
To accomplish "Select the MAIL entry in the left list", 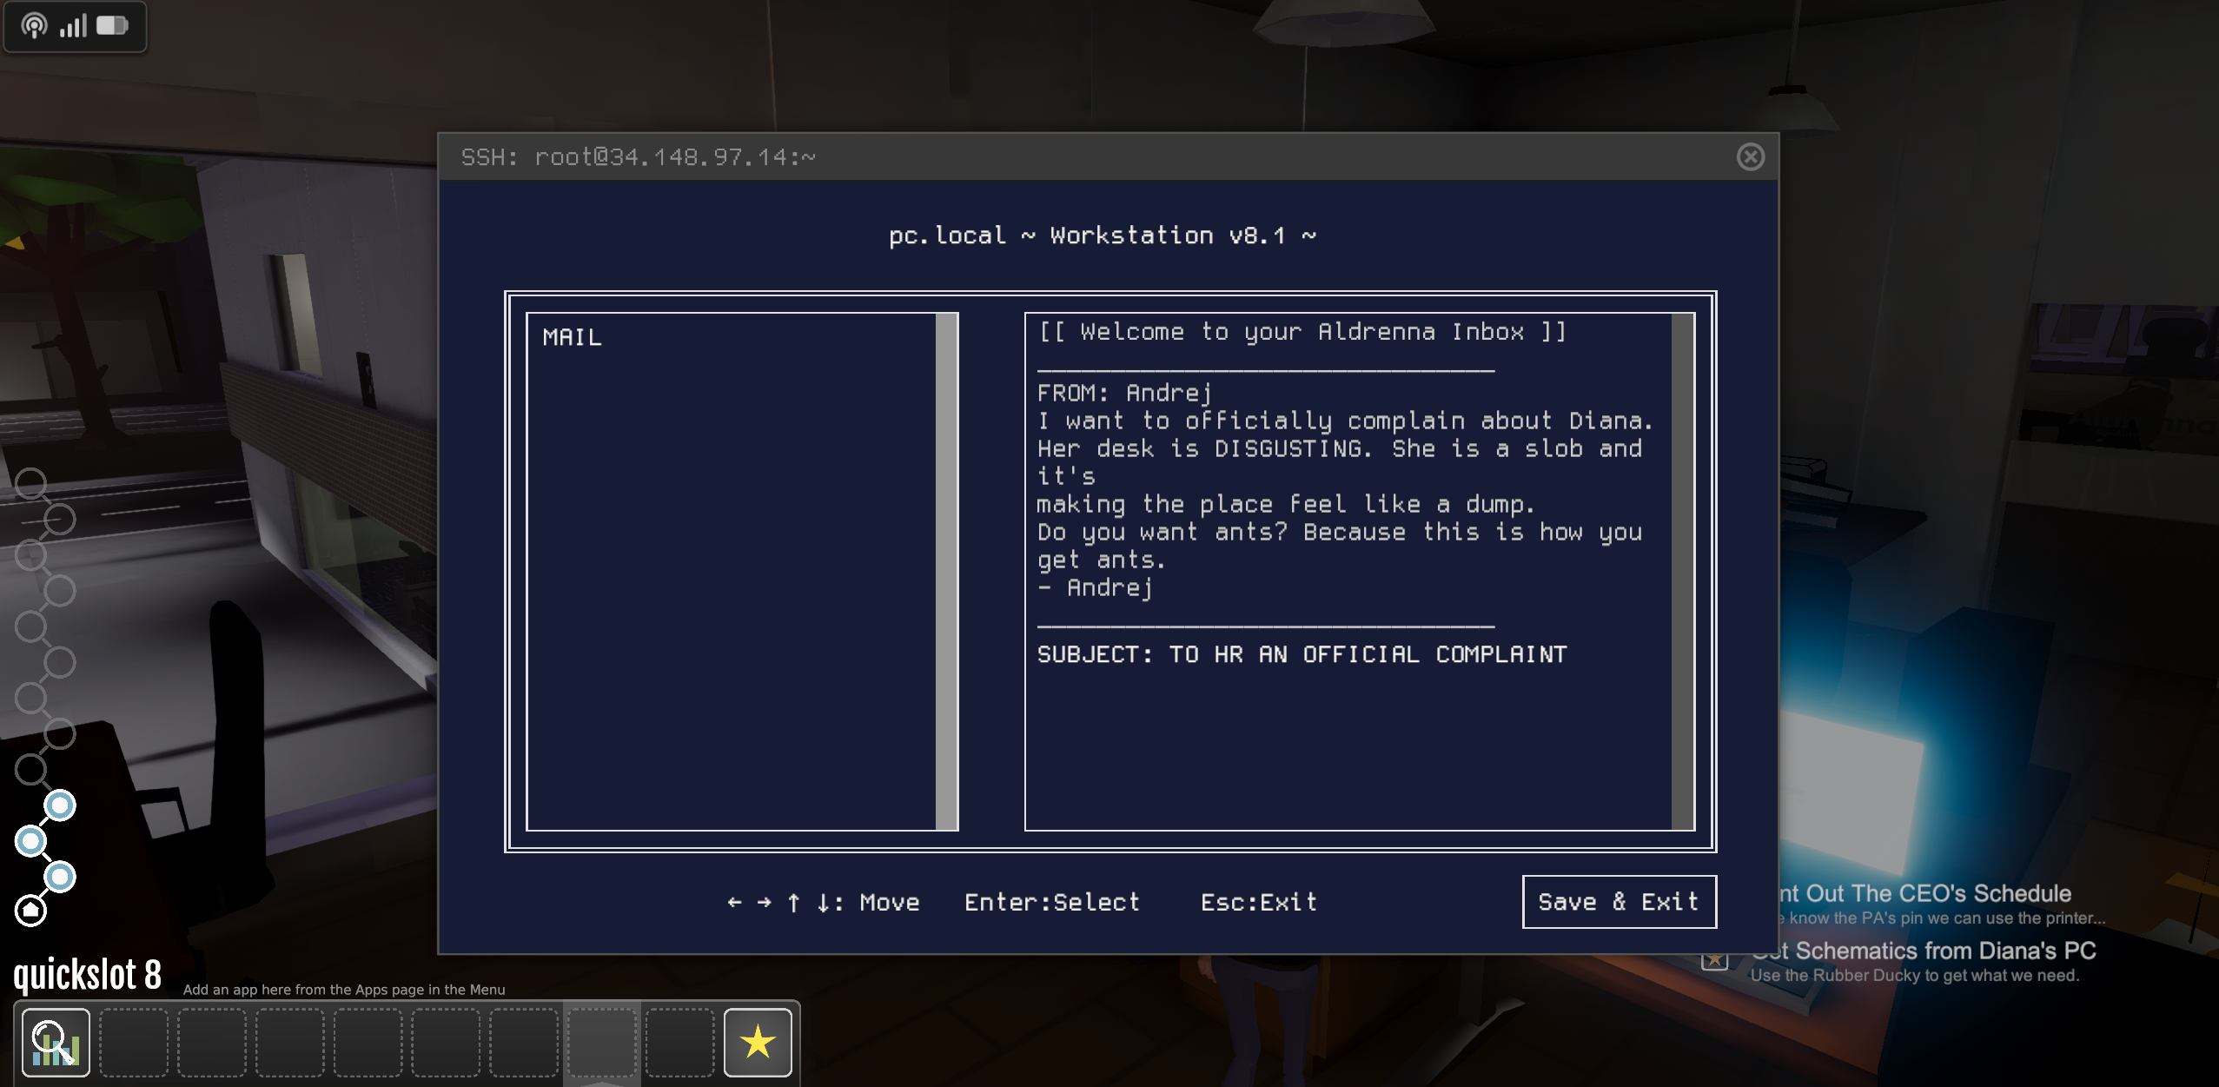I will (x=573, y=337).
